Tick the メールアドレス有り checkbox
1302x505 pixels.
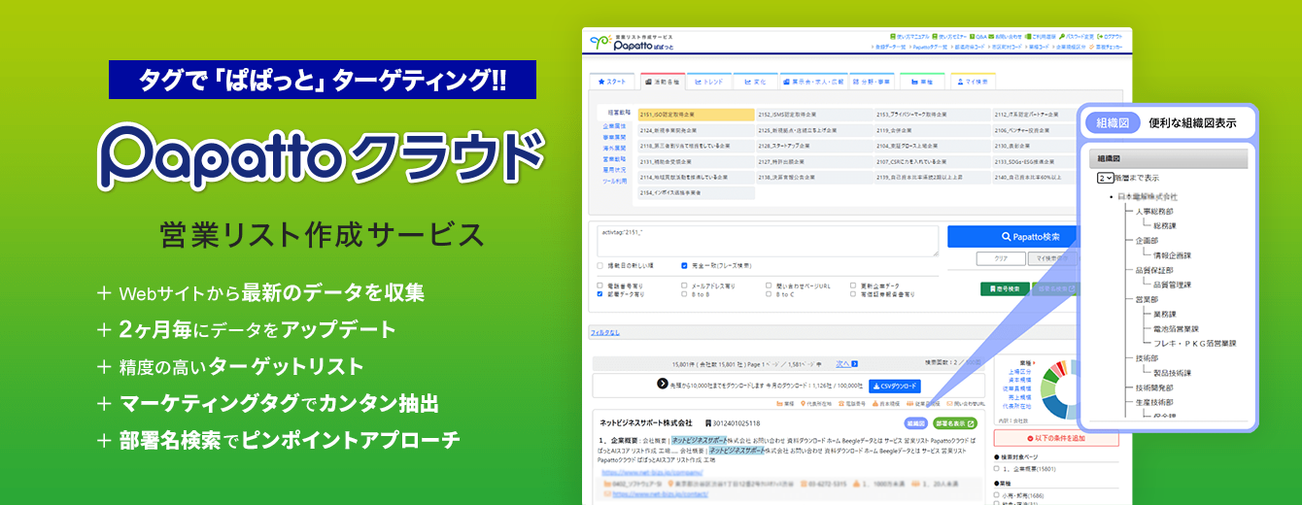pyautogui.click(x=684, y=286)
